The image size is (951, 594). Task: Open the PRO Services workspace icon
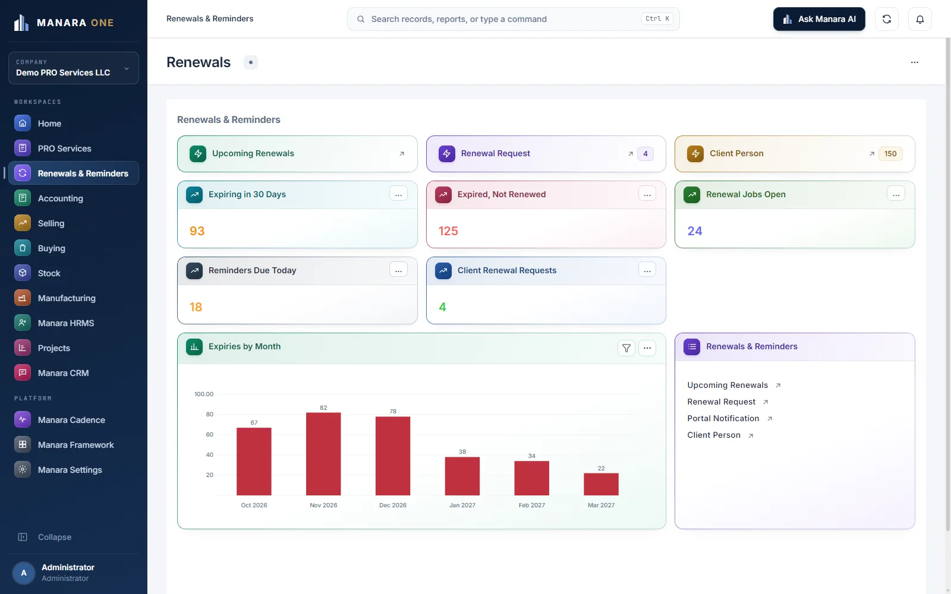23,148
